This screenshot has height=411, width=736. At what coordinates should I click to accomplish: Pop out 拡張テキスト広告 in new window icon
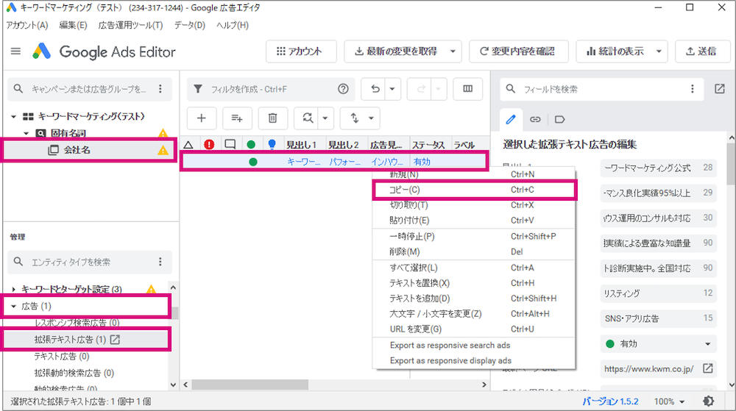pyautogui.click(x=115, y=339)
